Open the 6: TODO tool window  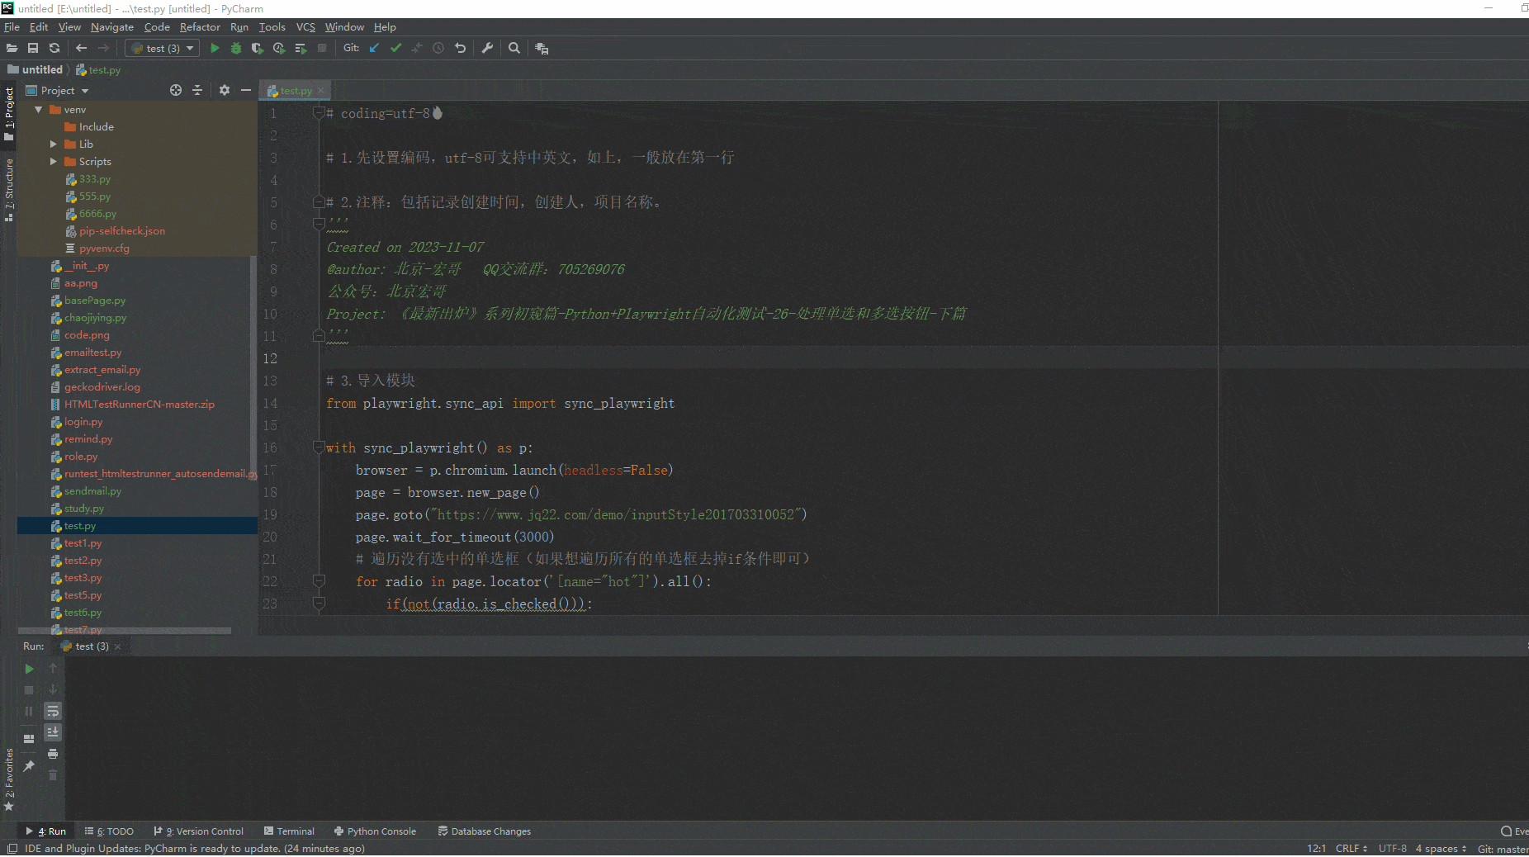coord(109,831)
